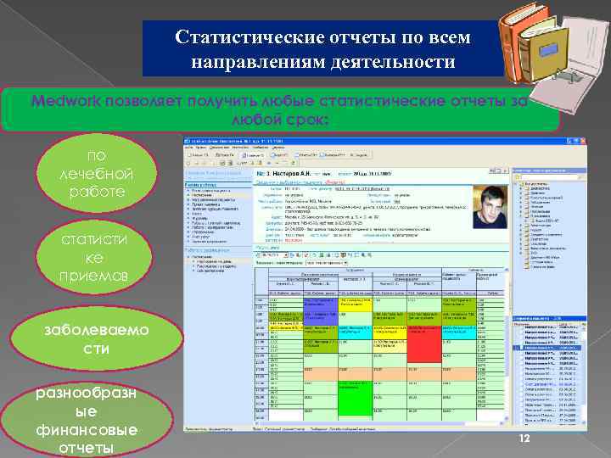611x458 pixels.
Task: Click the oval 'заболеваемости'
Action: (97, 338)
